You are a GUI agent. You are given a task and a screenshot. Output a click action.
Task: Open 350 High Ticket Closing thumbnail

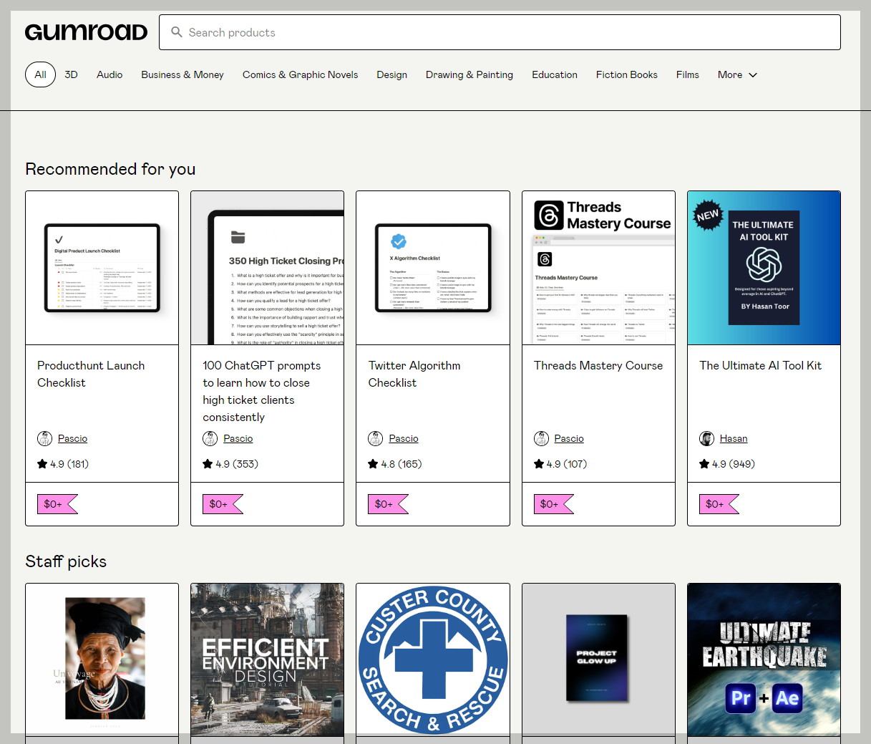coord(268,268)
